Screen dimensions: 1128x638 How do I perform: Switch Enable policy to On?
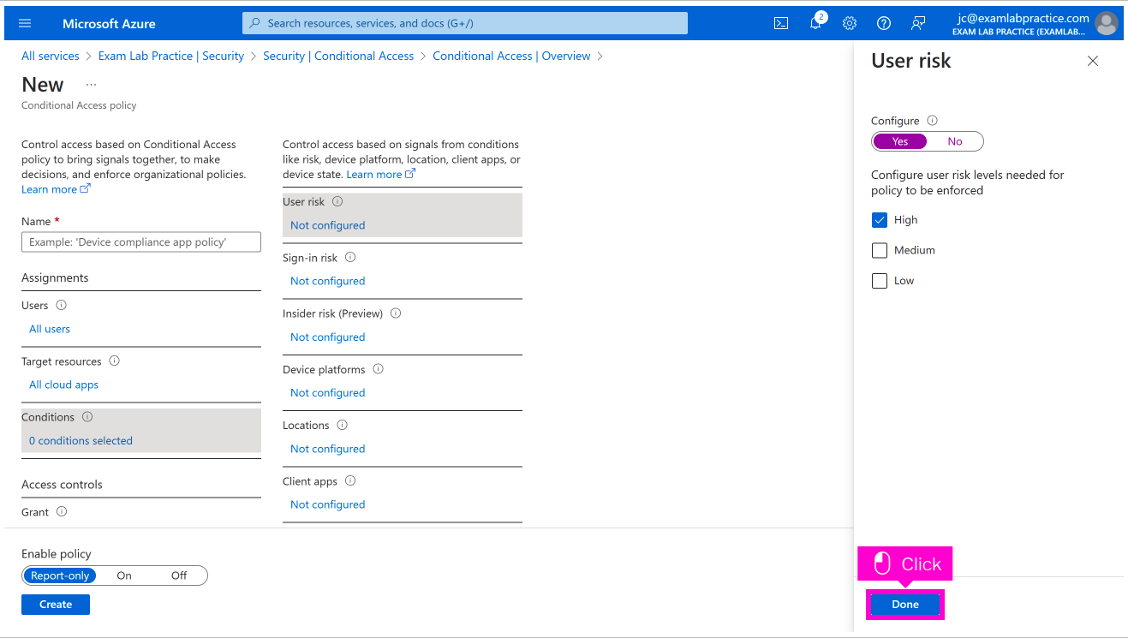[x=124, y=575]
